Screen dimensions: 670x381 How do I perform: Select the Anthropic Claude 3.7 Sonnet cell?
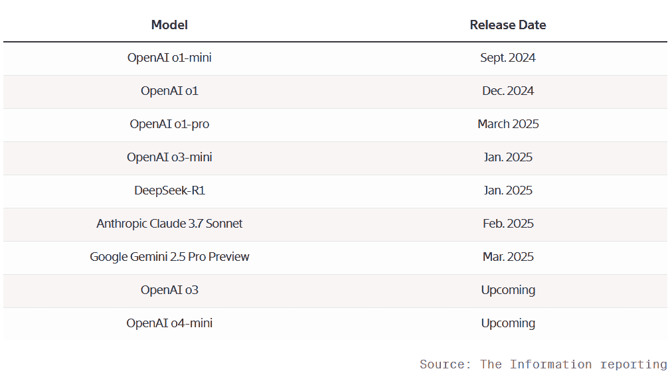point(169,224)
